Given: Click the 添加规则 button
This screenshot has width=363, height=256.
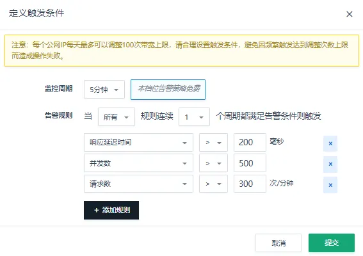Looking at the screenshot, I should (x=111, y=210).
